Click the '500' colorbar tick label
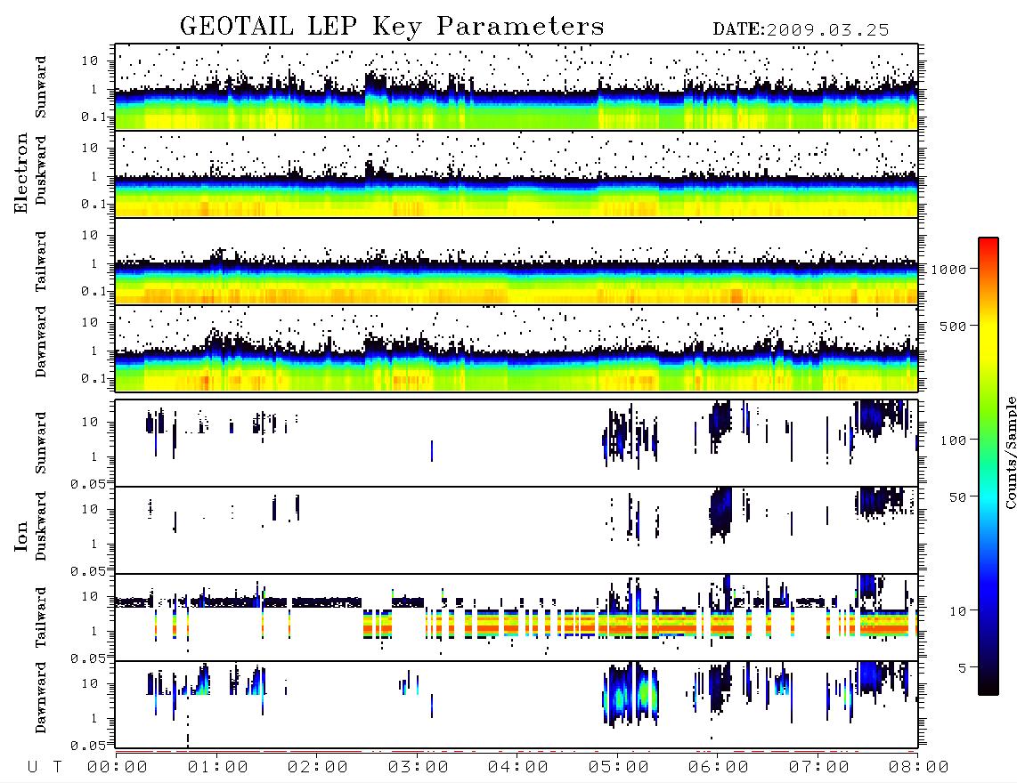The height and width of the screenshot is (783, 1017). (954, 326)
